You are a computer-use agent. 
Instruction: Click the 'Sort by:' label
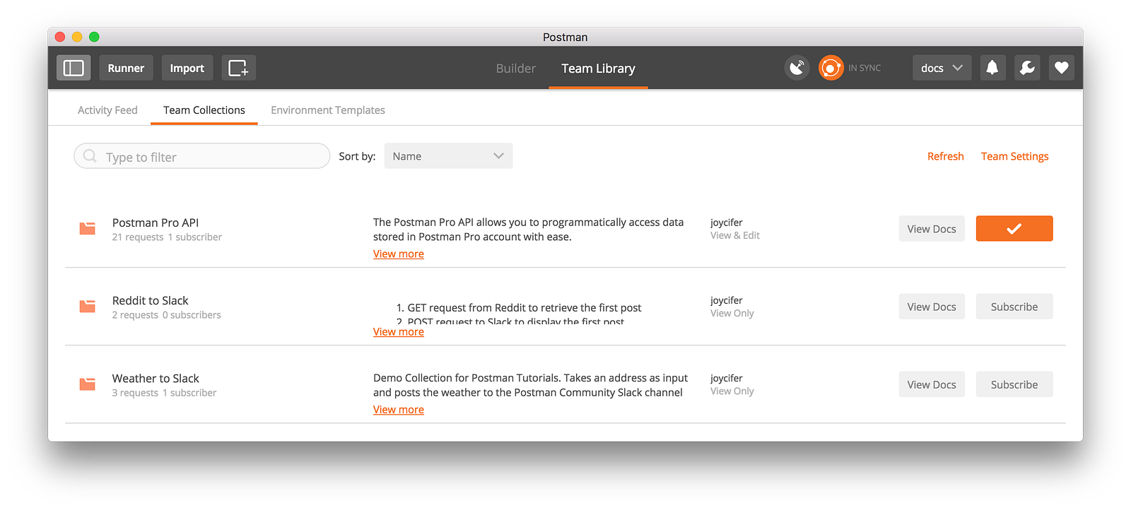[357, 156]
